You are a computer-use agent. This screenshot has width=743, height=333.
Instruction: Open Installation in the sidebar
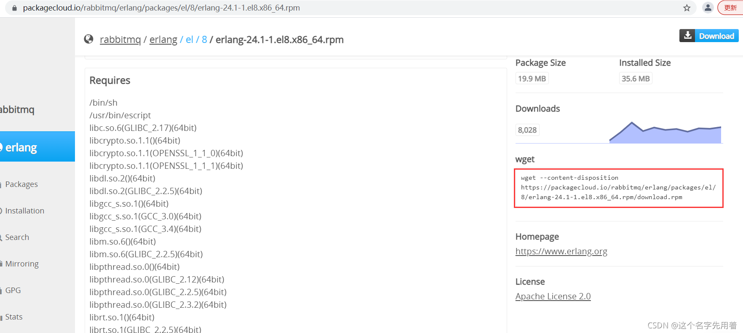tap(24, 211)
